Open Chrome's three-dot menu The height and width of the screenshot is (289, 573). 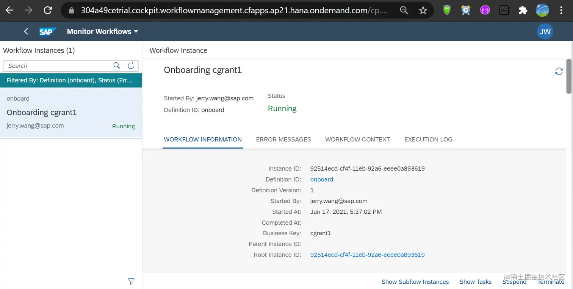tap(562, 11)
